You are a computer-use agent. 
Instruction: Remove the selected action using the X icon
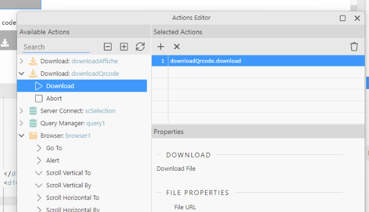(177, 47)
